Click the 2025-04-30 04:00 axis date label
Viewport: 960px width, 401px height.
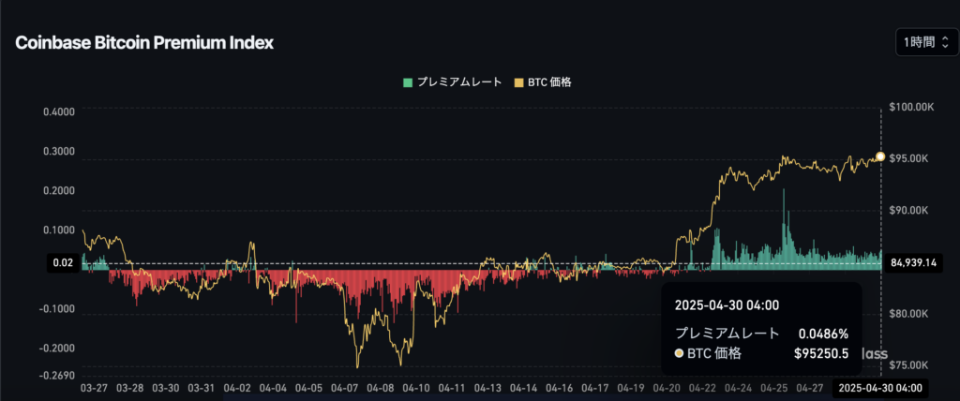pyautogui.click(x=878, y=388)
